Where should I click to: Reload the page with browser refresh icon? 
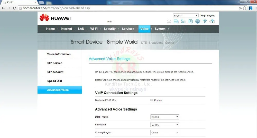point(14,8)
